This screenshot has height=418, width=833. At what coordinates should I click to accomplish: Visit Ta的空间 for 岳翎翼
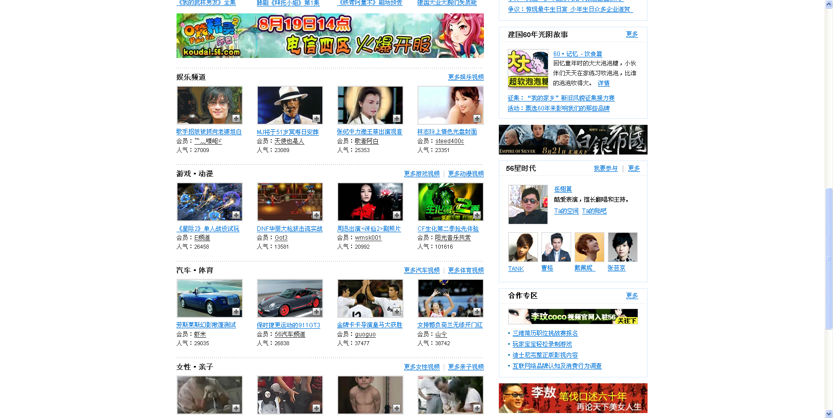coord(566,211)
